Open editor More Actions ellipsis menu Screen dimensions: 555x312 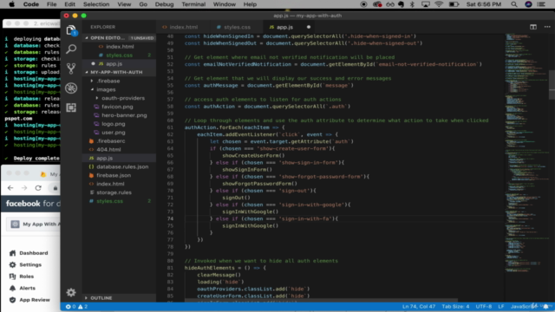pyautogui.click(x=547, y=27)
